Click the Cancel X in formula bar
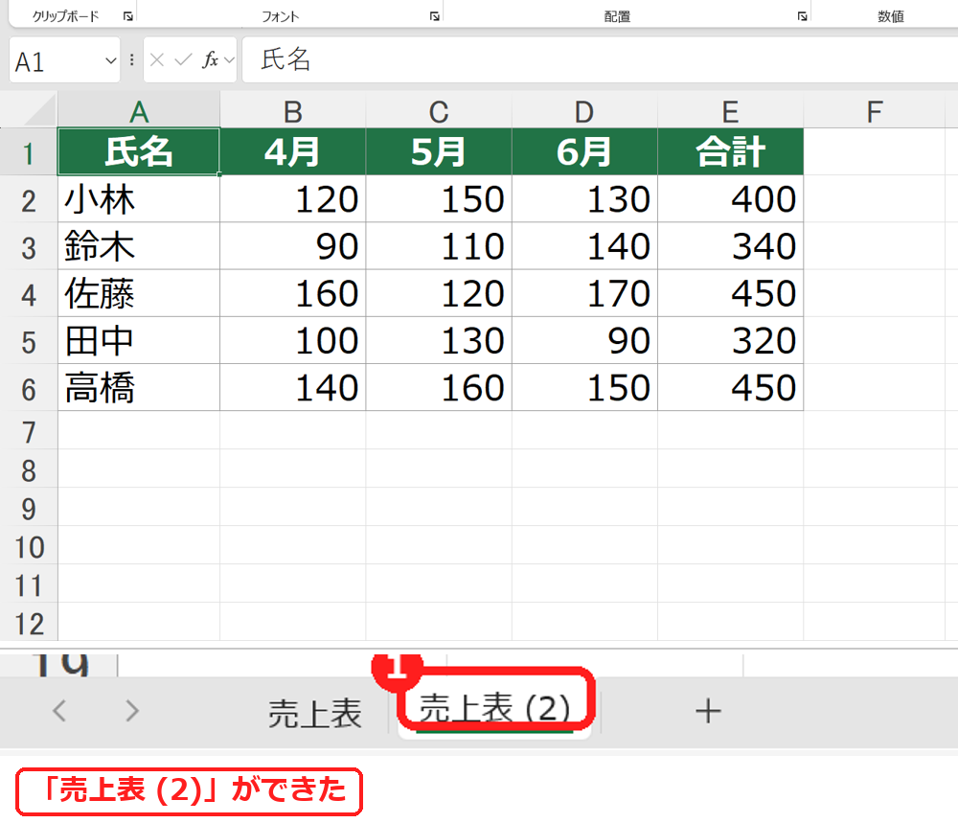Image resolution: width=958 pixels, height=823 pixels. 157,59
